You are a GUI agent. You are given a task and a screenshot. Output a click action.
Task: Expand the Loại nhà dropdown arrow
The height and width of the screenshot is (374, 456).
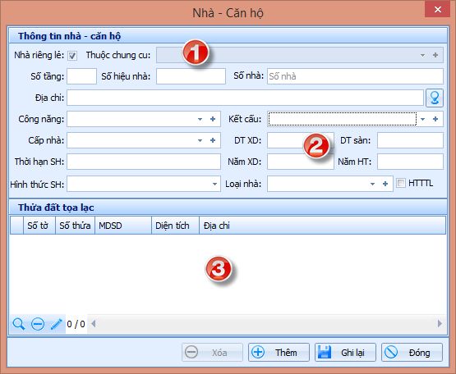372,184
